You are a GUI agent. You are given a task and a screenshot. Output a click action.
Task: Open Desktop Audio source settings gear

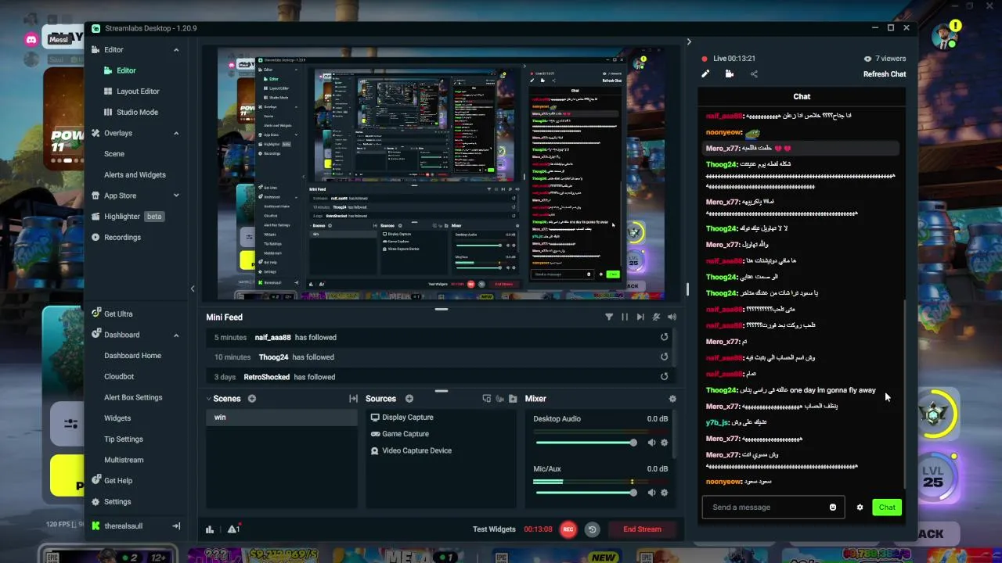(x=665, y=443)
